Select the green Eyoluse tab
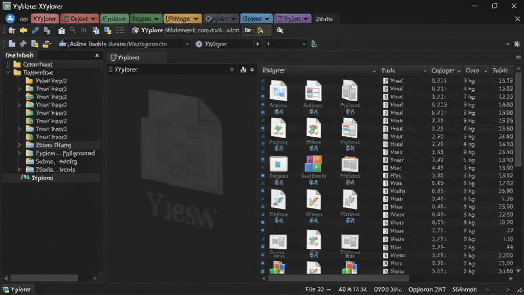The height and width of the screenshot is (295, 524). pyautogui.click(x=114, y=19)
